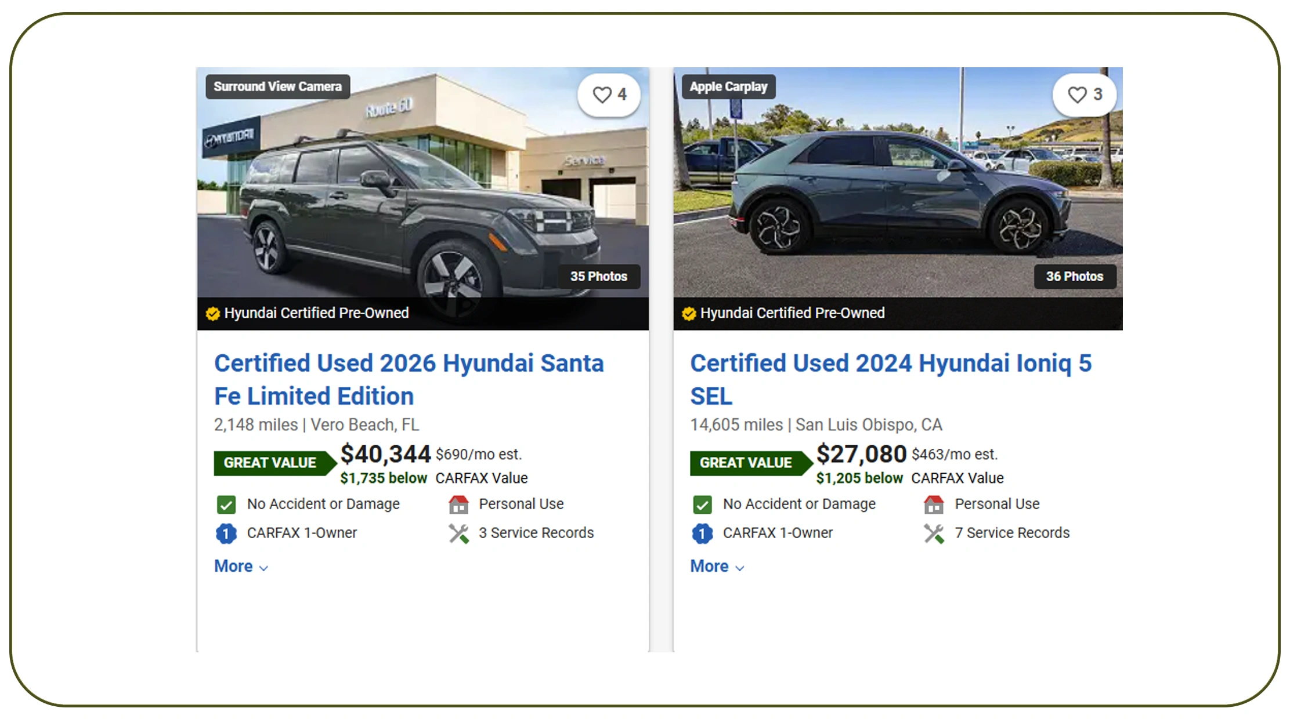Click the 1-Owner badge icon on Santa Fe
This screenshot has height=719, width=1290.
(226, 533)
